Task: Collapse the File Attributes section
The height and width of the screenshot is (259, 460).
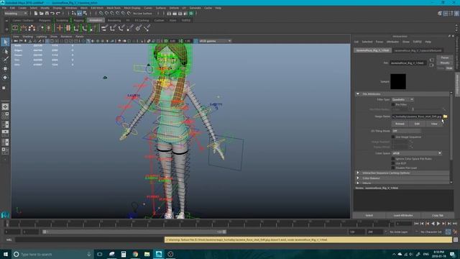Action: tap(358, 94)
